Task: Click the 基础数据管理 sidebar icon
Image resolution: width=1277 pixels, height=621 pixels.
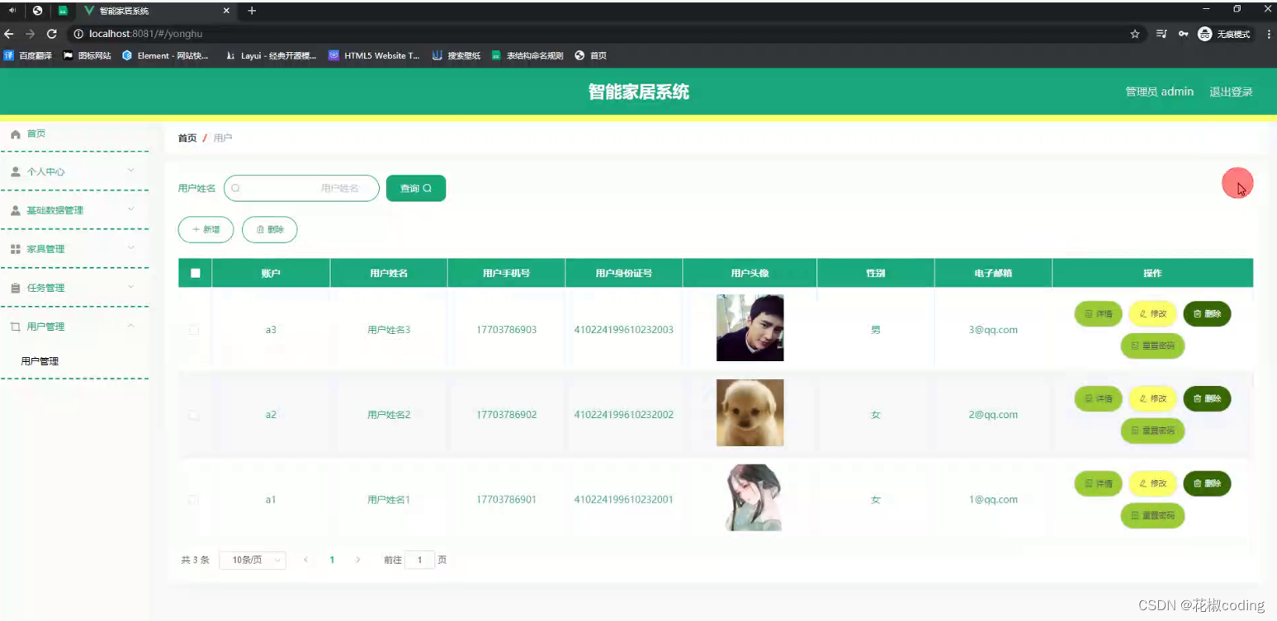Action: (14, 210)
